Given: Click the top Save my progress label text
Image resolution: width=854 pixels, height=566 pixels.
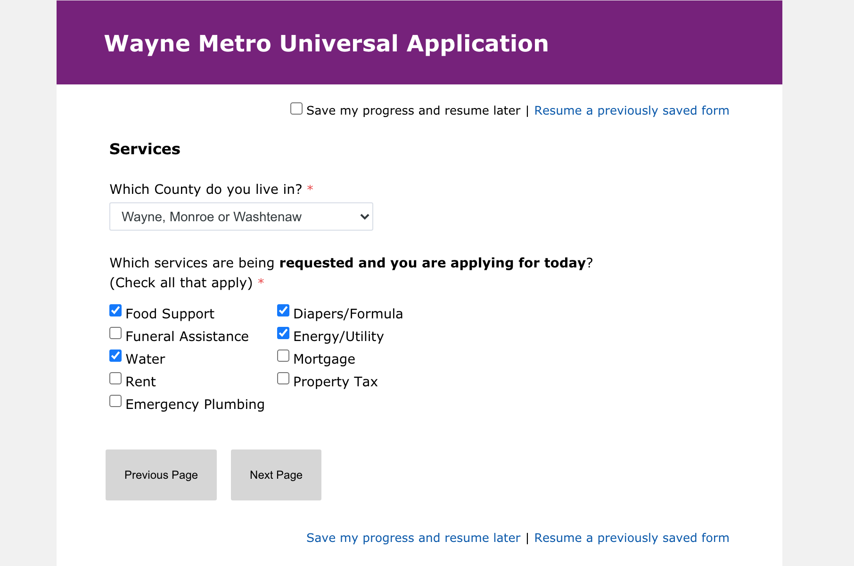Looking at the screenshot, I should pyautogui.click(x=413, y=110).
